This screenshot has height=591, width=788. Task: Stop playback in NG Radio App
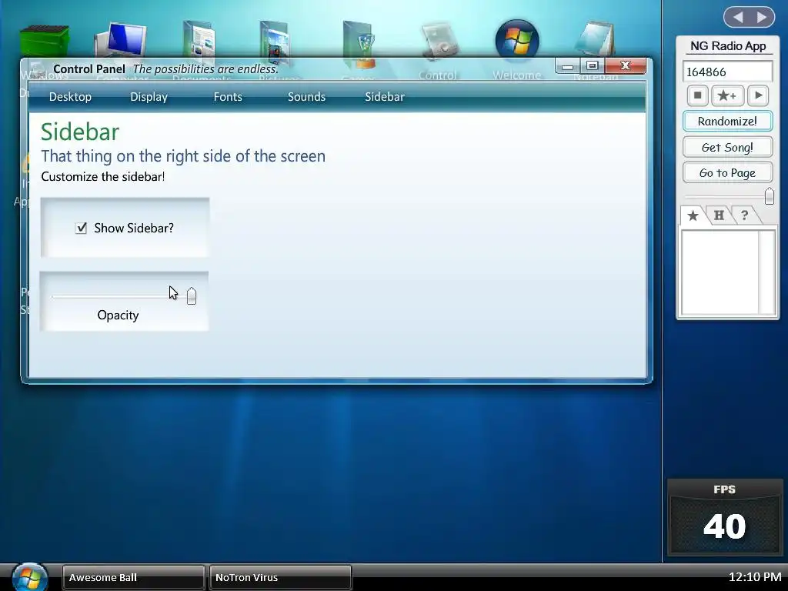(697, 95)
